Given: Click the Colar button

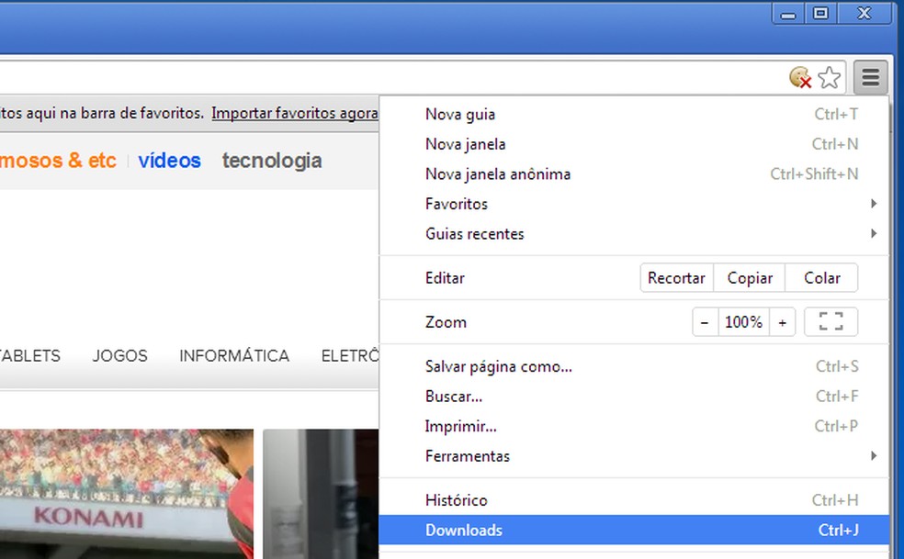Looking at the screenshot, I should click(x=820, y=277).
